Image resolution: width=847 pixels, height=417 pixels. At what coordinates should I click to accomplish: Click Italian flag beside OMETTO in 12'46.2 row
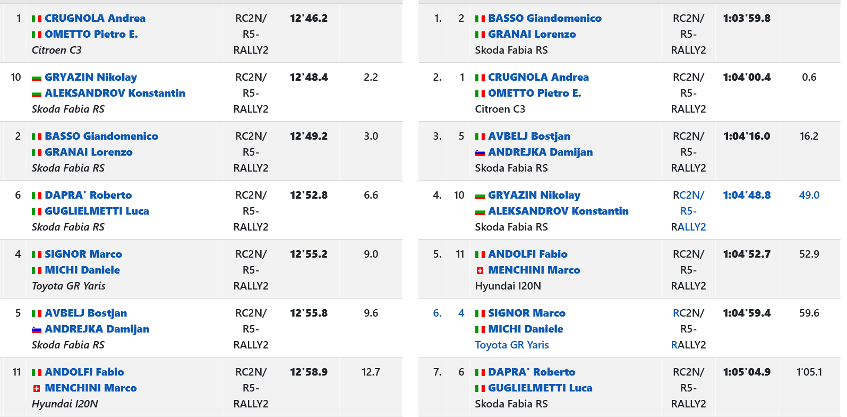coord(37,35)
